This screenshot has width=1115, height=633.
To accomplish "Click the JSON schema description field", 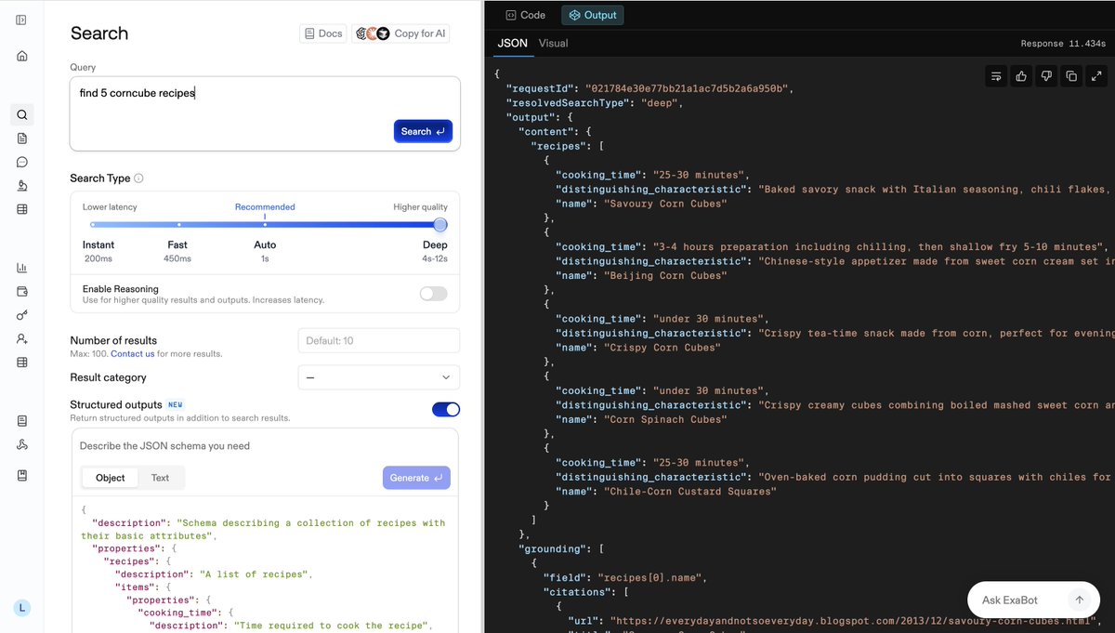I will coord(265,446).
